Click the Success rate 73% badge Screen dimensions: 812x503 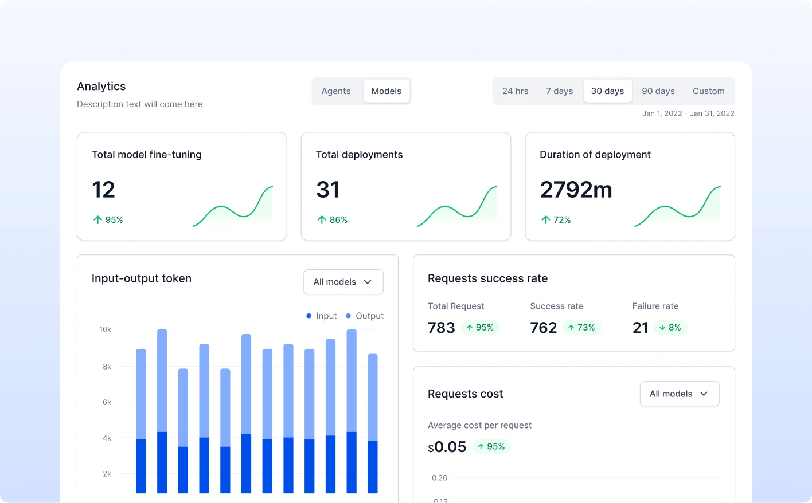[582, 328]
